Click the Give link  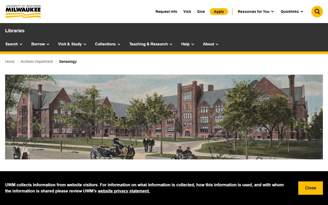(201, 12)
